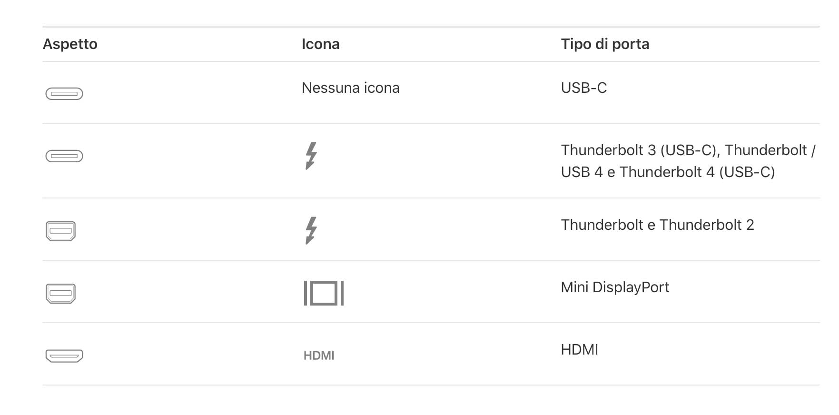Viewport: 839px width, 415px height.
Task: Click the 'Thunderbolt 3 (USB-C)' text
Action: click(639, 150)
